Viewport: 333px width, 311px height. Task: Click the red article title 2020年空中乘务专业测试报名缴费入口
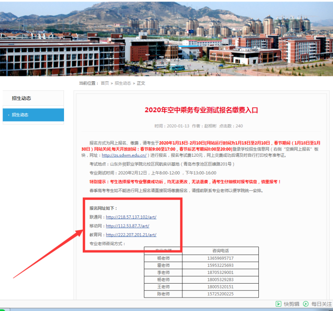pyautogui.click(x=201, y=110)
